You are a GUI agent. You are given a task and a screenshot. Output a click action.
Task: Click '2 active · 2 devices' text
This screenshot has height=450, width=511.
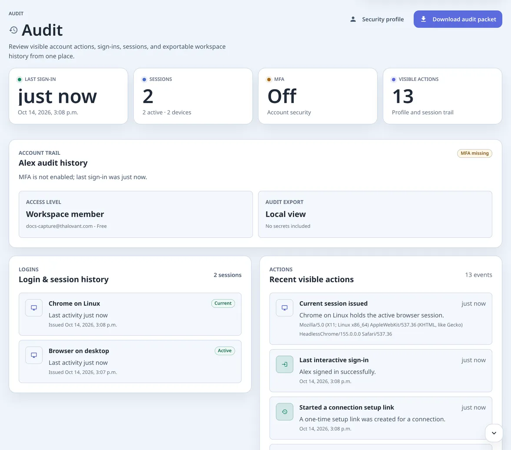tap(167, 112)
